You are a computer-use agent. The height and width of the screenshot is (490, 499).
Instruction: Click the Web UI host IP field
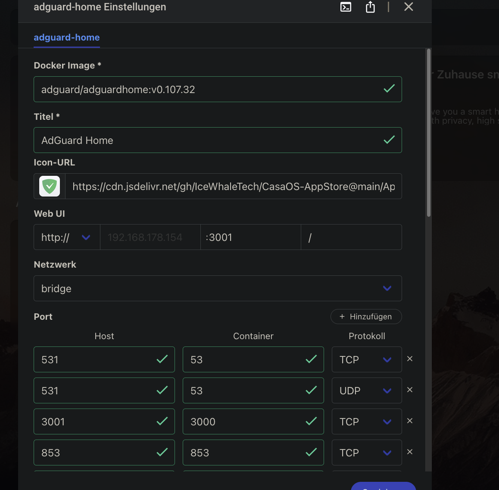point(150,237)
